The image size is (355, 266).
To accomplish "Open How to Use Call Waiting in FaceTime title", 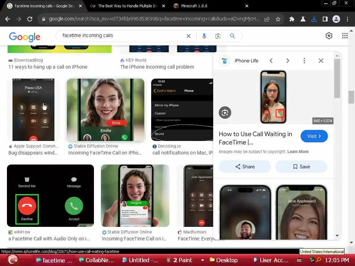I will pos(256,138).
